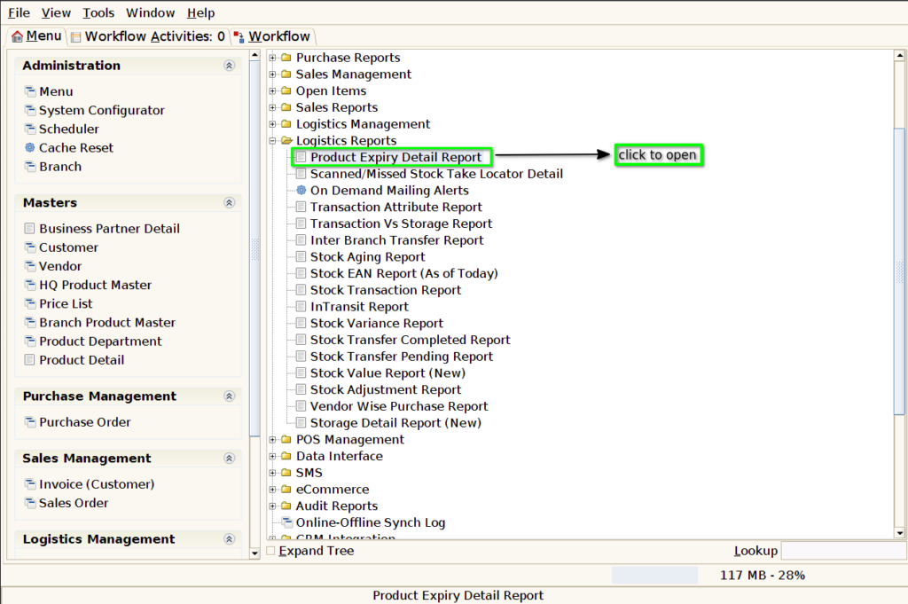908x604 pixels.
Task: Expand the Open Items tree node
Action: point(273,91)
